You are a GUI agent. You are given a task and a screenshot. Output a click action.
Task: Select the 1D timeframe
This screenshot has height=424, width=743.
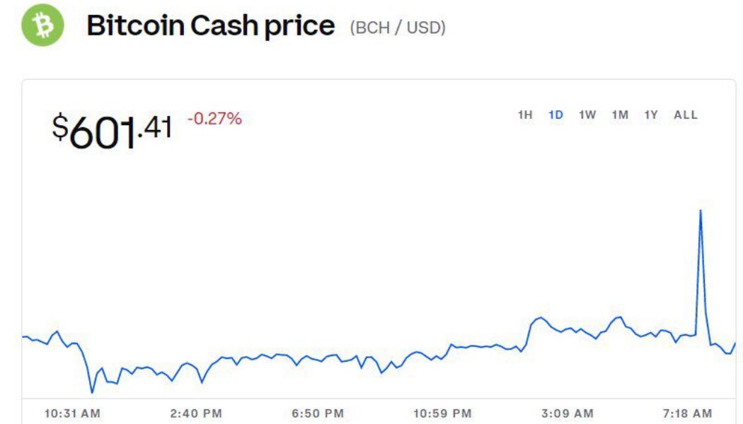coord(555,114)
